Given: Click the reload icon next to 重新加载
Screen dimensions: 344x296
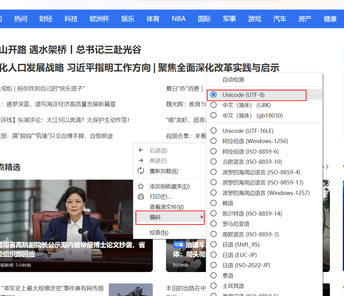Looking at the screenshot, I should [141, 171].
